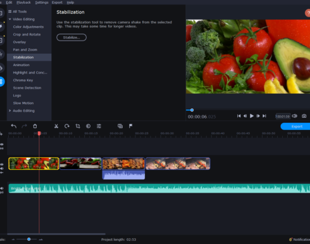Image resolution: width=310 pixels, height=244 pixels.
Task: Select Color Adjustments tool
Action: (x=28, y=27)
